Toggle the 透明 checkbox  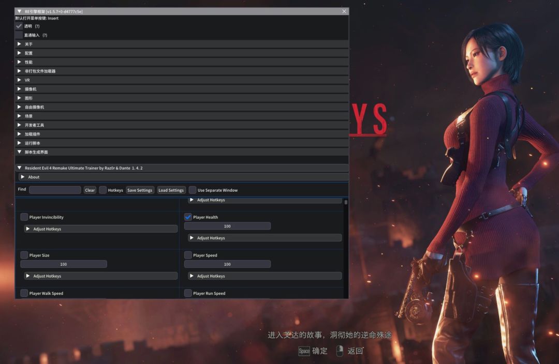[x=19, y=26]
